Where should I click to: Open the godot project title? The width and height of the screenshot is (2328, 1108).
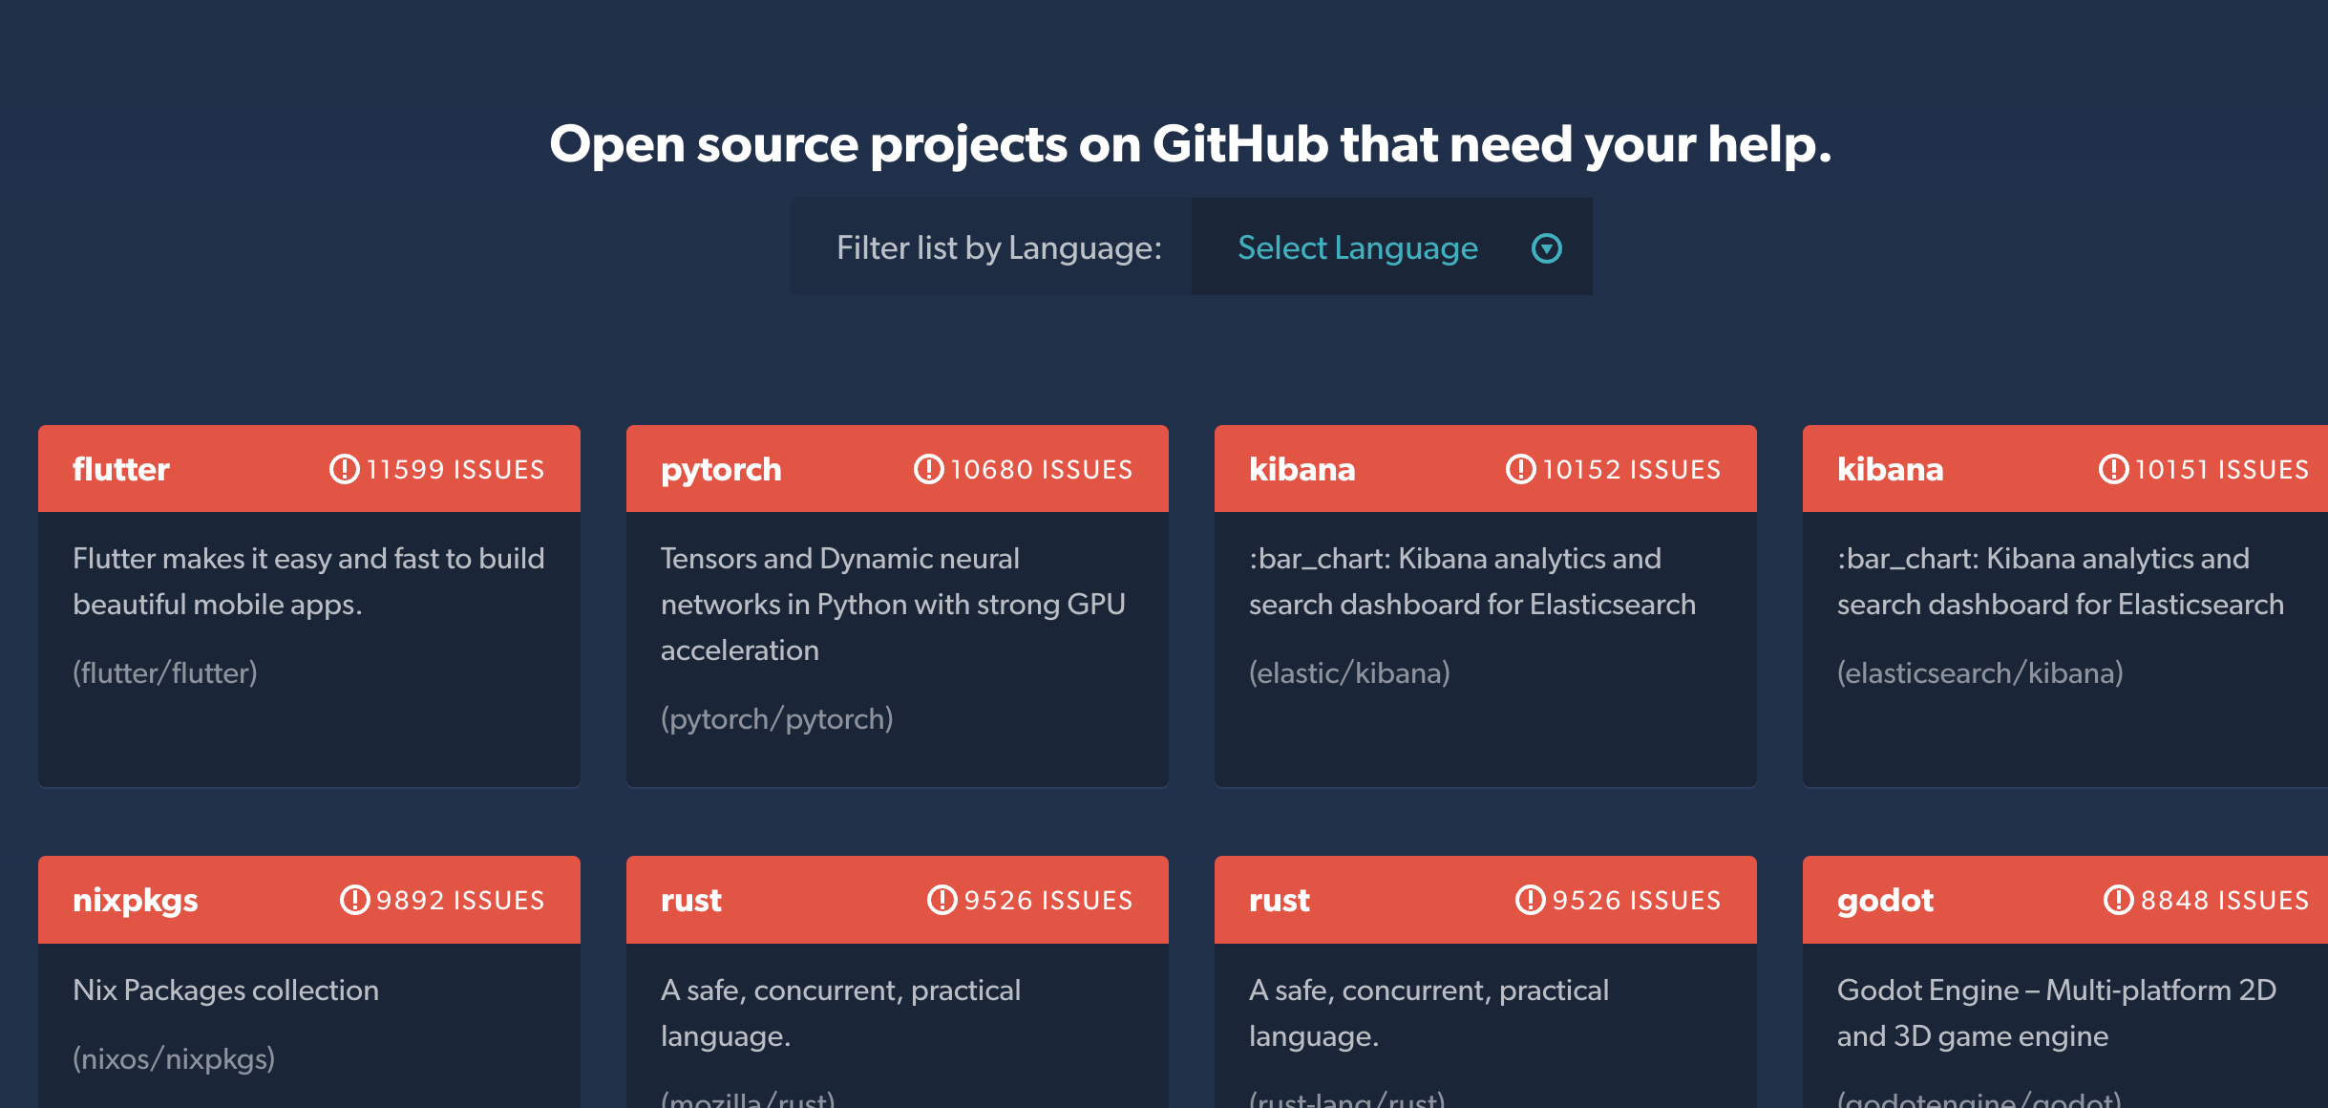click(1886, 901)
